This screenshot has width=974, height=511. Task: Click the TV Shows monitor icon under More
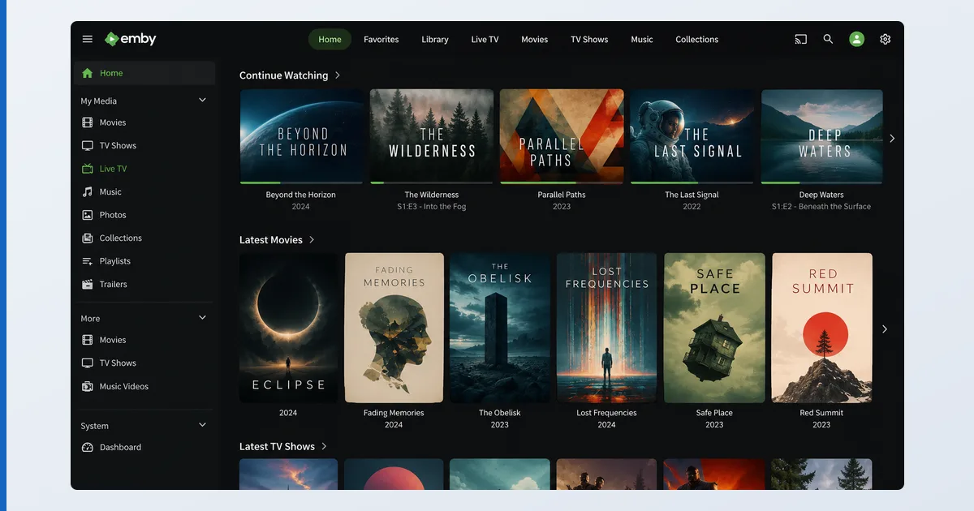88,363
